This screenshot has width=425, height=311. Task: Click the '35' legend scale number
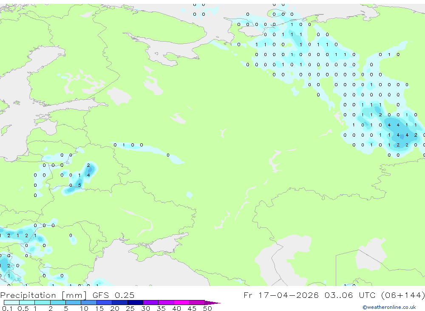[x=161, y=308]
